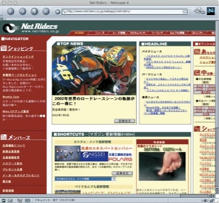Open the URL history dropdown arrow

(x=185, y=11)
